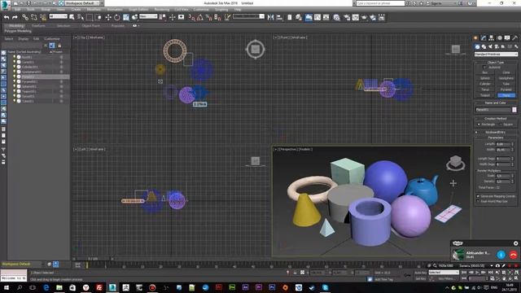Switch to the Hierarchy command panel
The image size is (521, 293).
click(x=491, y=38)
